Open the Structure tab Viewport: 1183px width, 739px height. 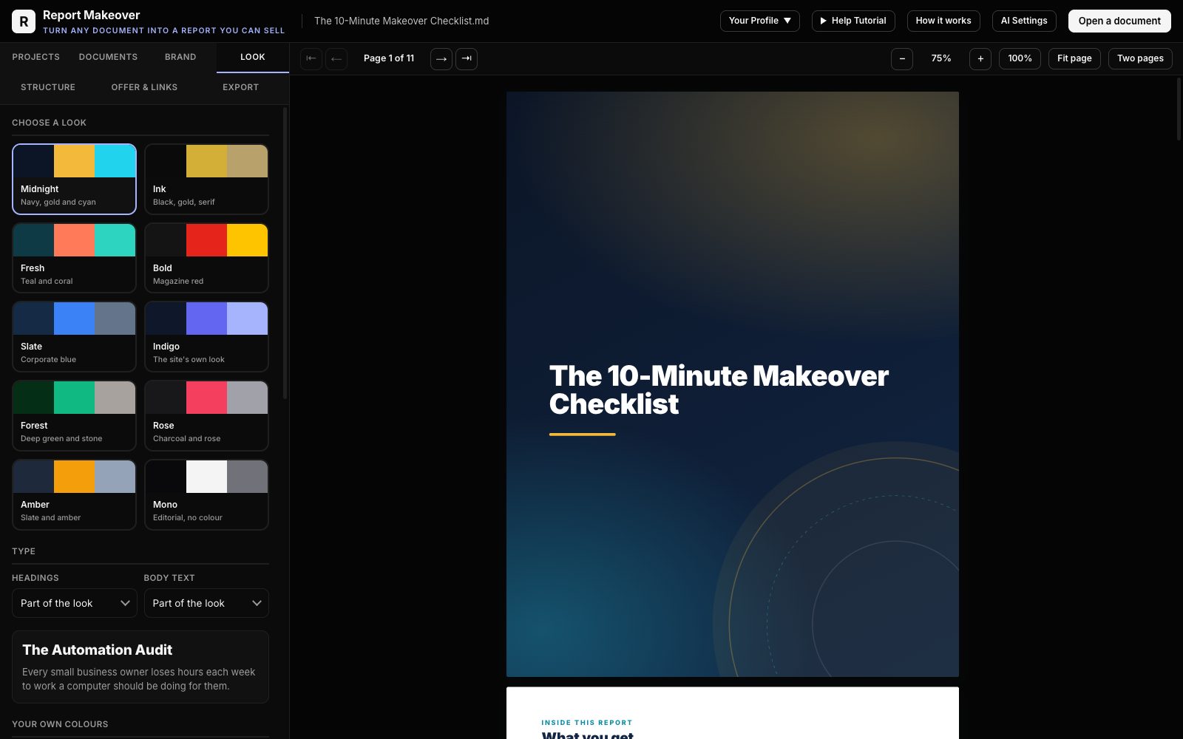point(48,87)
